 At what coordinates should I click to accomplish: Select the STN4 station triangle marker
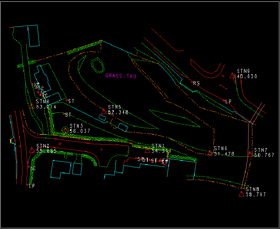(x=32, y=106)
